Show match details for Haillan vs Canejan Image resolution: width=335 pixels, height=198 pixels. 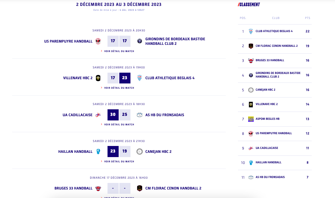(119, 161)
